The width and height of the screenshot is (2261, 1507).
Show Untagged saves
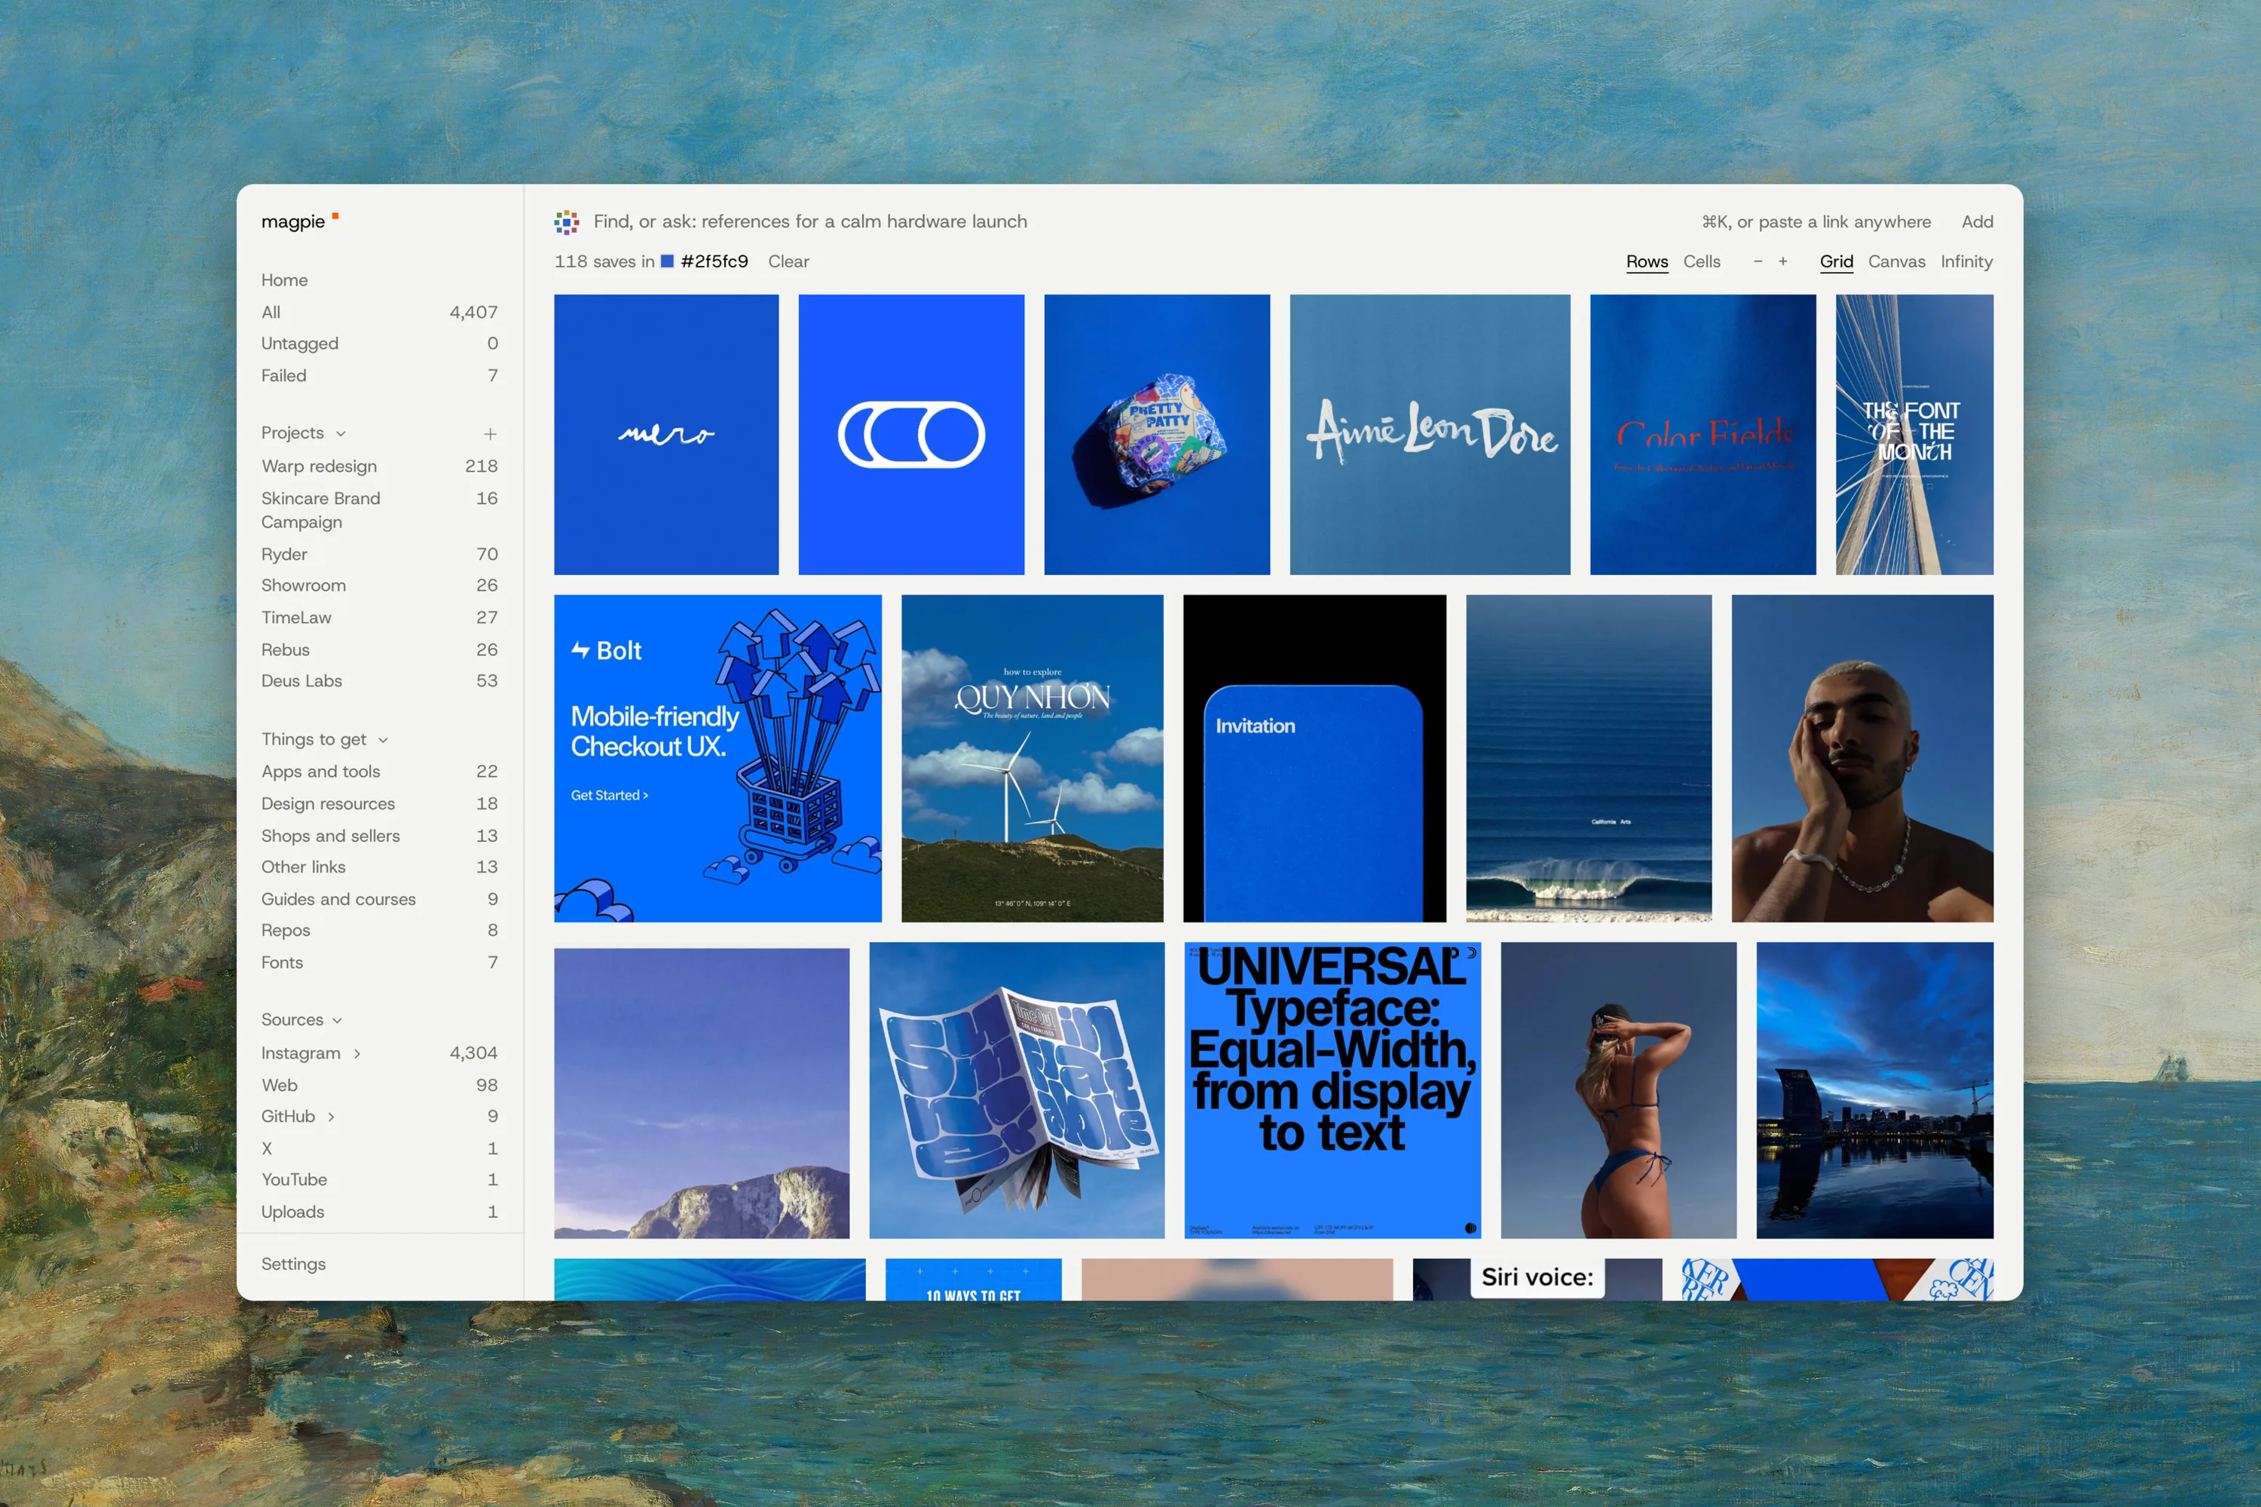click(379, 343)
